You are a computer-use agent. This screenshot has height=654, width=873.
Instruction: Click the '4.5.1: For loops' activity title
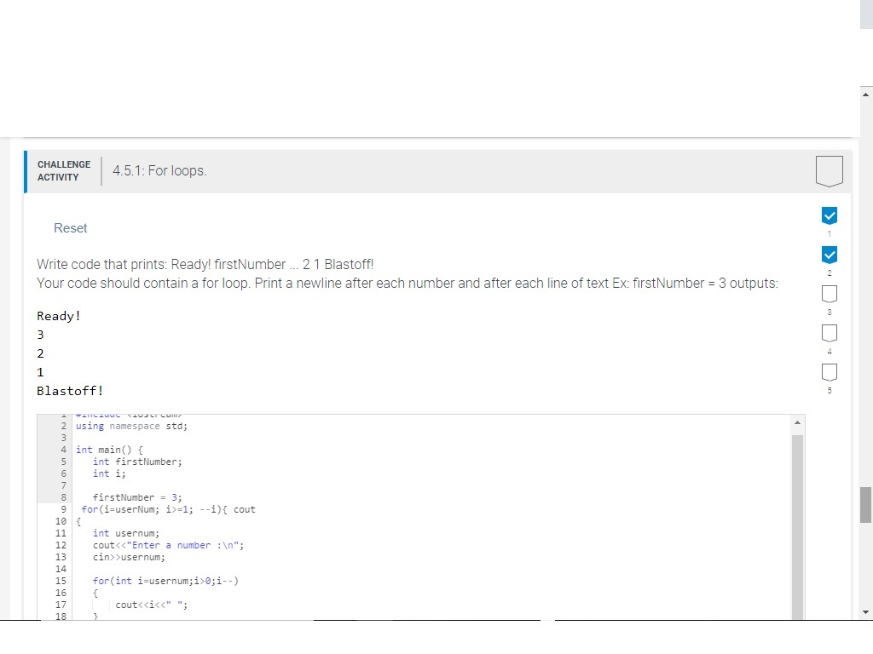point(160,170)
